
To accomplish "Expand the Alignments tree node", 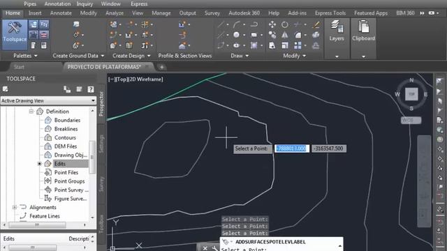I will pyautogui.click(x=15, y=207).
